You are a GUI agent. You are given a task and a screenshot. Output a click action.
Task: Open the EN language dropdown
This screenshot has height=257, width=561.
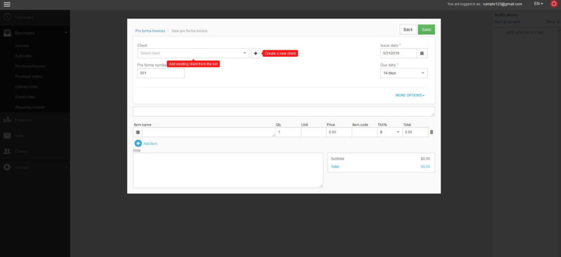[x=539, y=4]
